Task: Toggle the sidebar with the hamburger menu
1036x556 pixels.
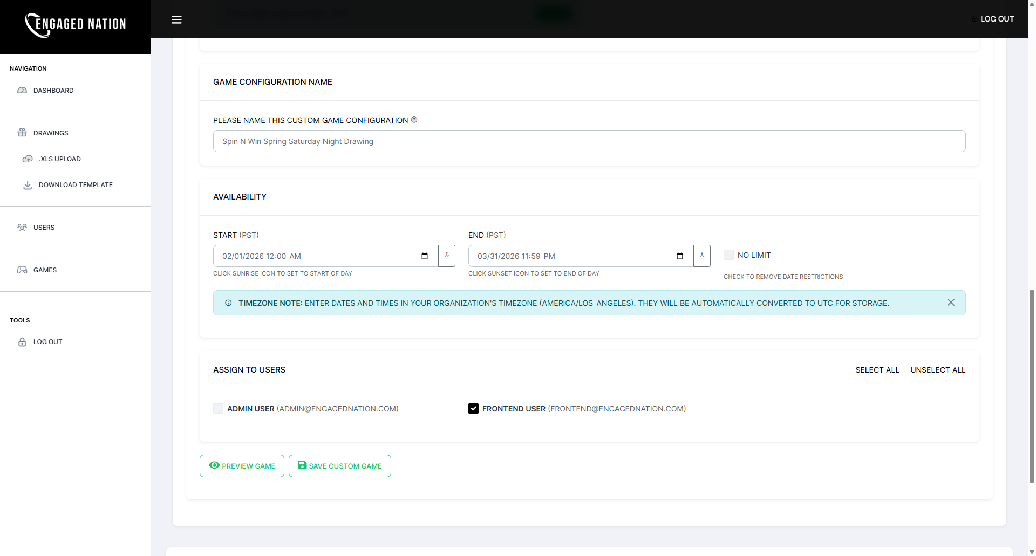Action: 176,19
